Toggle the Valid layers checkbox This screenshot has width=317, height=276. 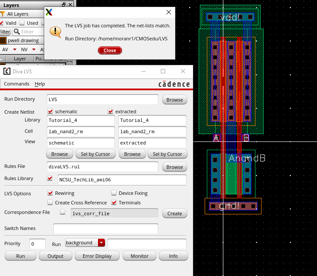tap(2, 23)
